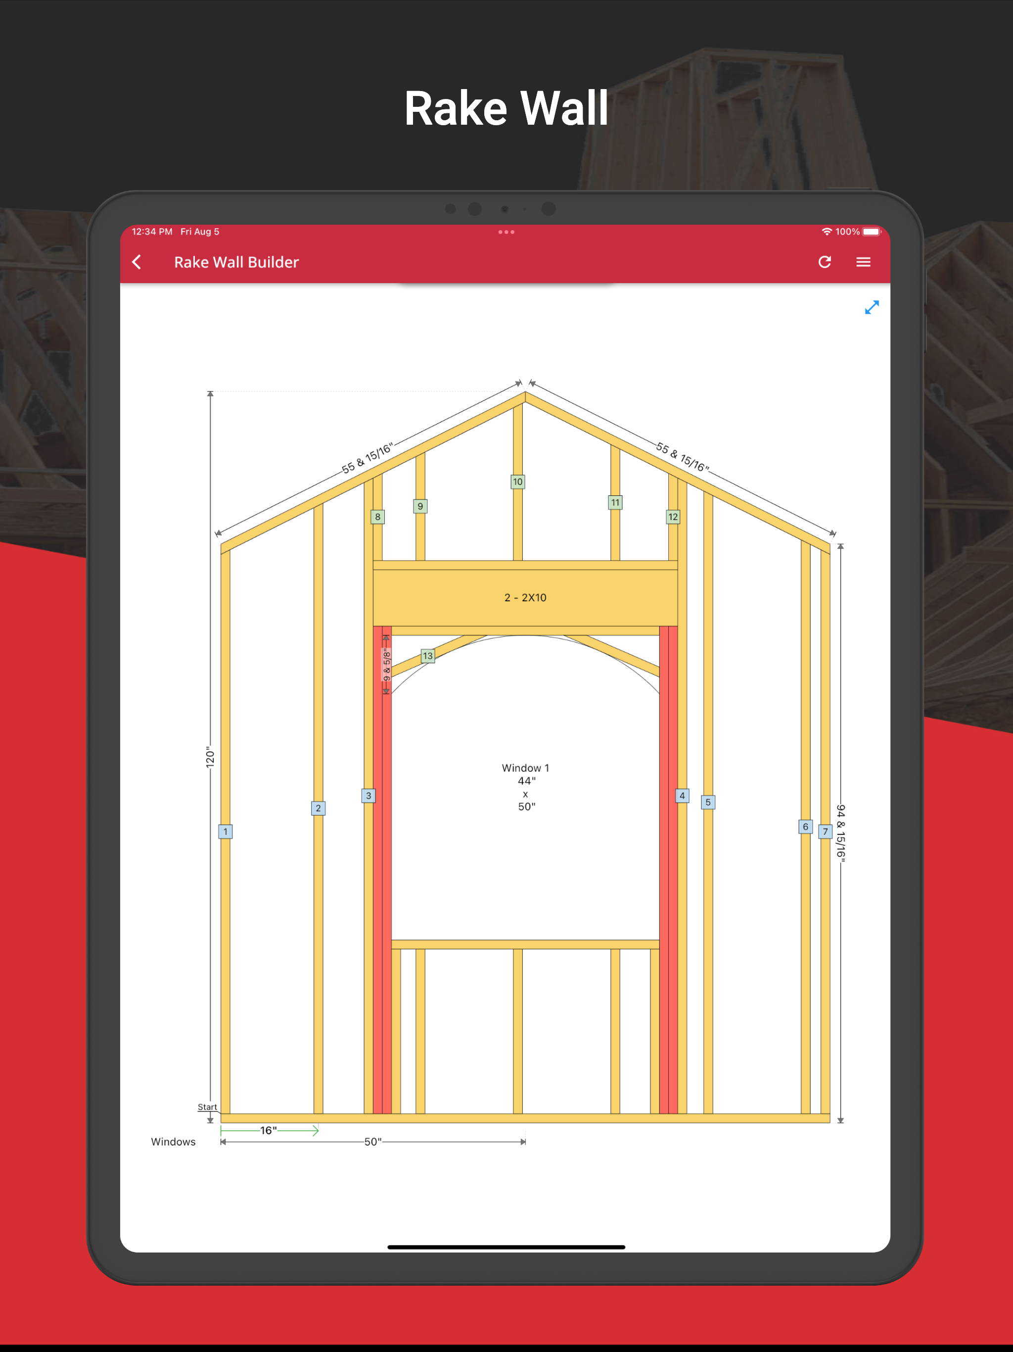This screenshot has height=1352, width=1013.
Task: Tap cripple stud marker 8
Action: coord(377,517)
